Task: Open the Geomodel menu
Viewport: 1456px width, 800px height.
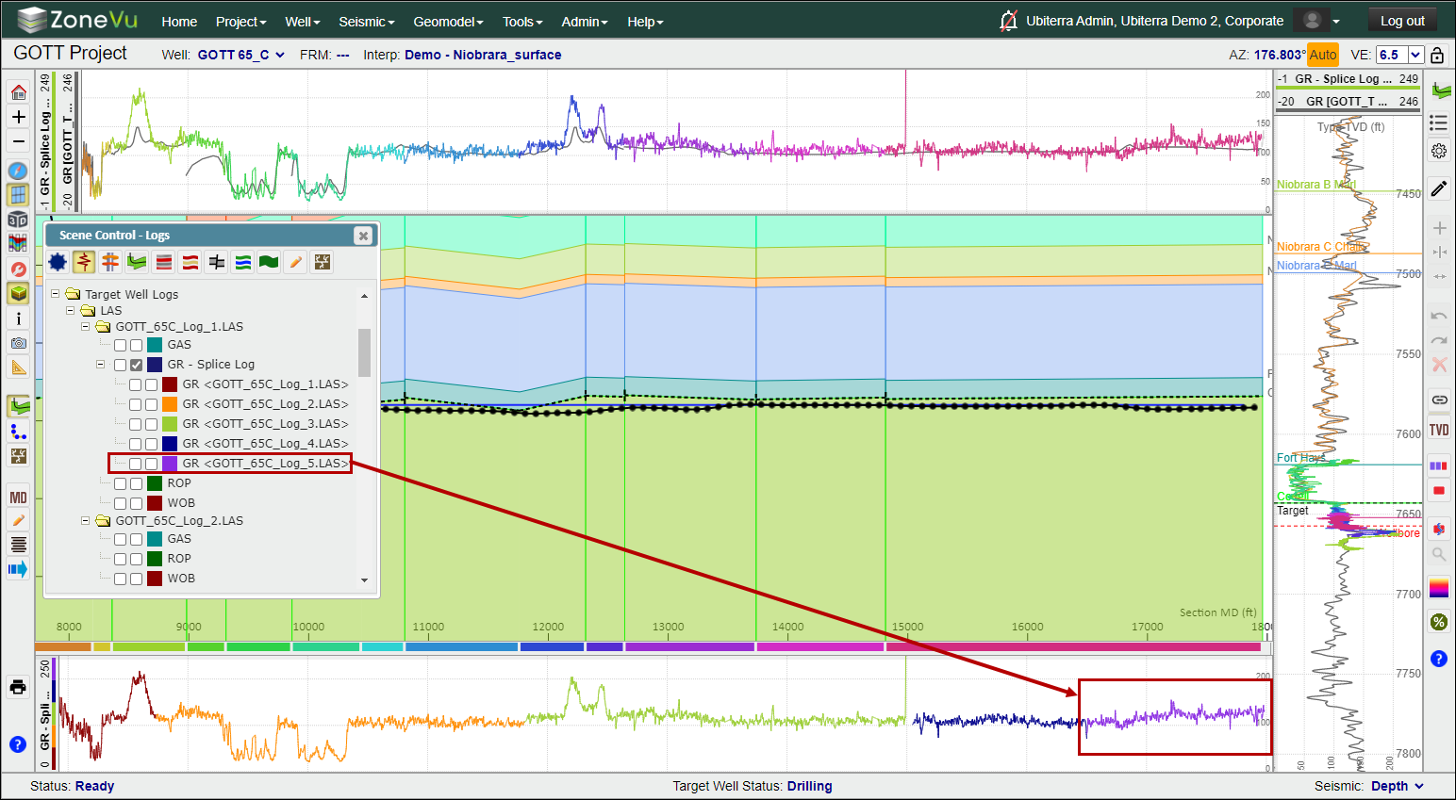Action: (x=448, y=21)
